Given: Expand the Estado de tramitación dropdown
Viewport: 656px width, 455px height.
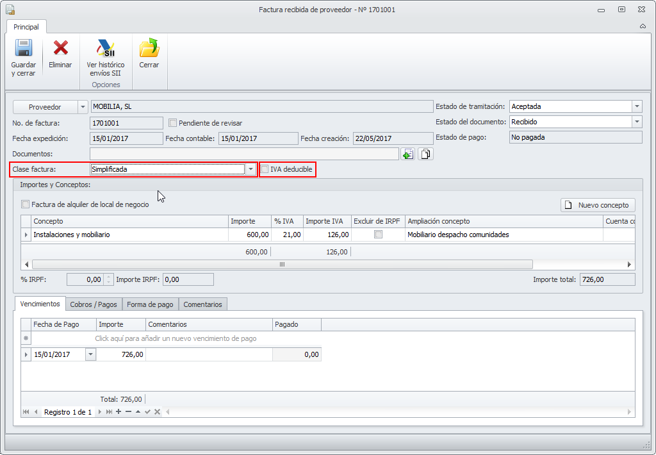Looking at the screenshot, I should click(x=636, y=107).
